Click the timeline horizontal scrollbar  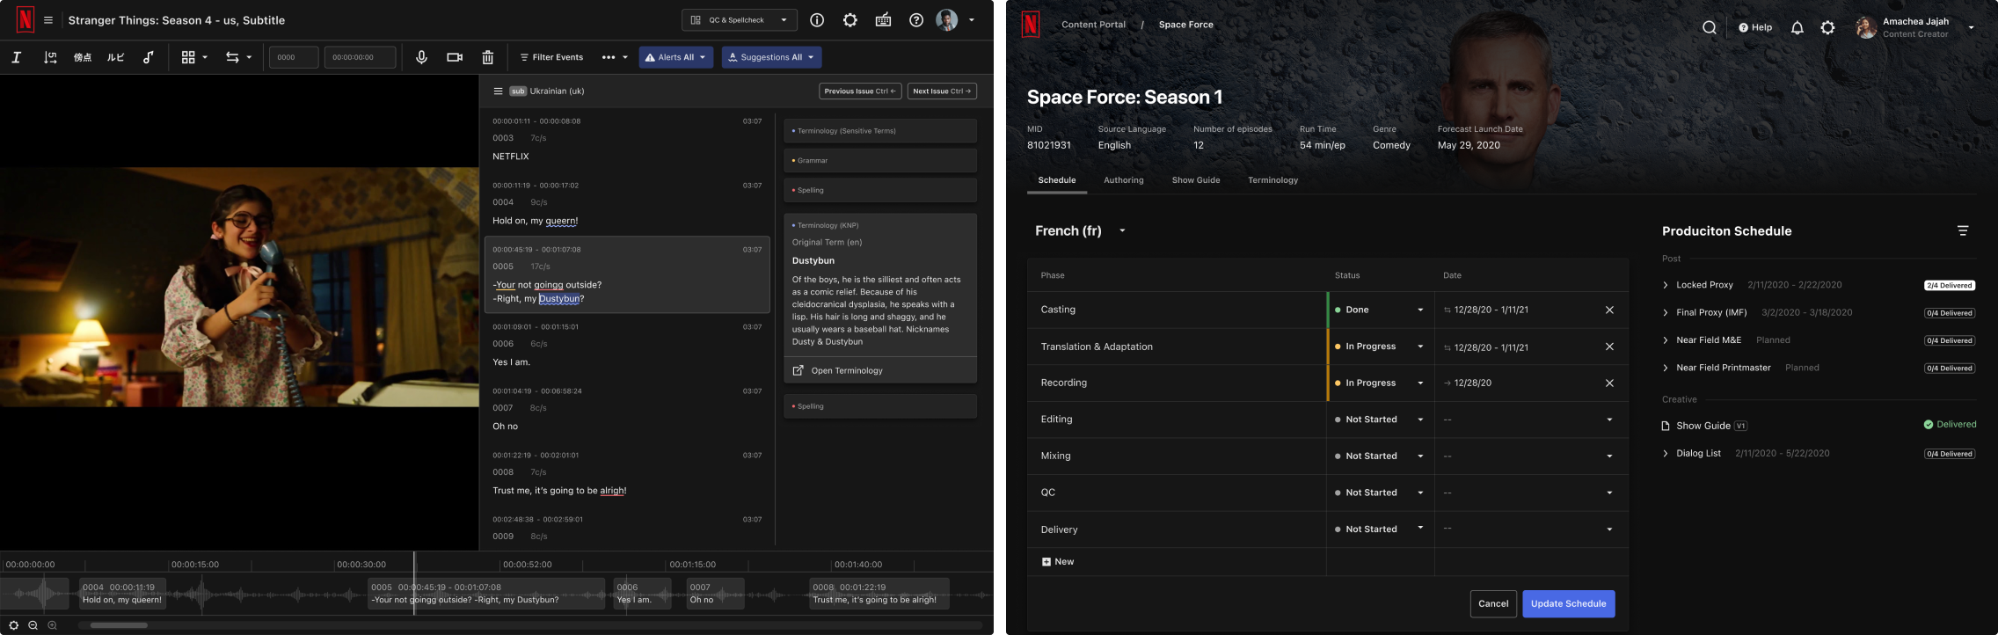click(x=119, y=625)
